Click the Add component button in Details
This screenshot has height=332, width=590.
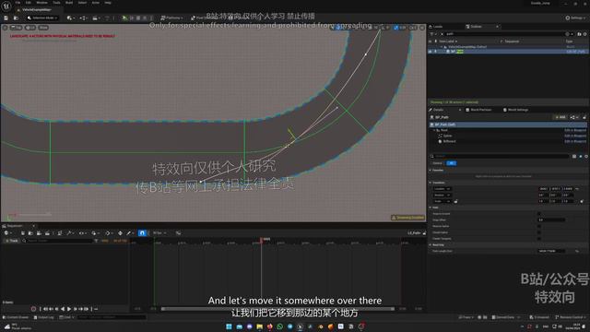tap(560, 117)
